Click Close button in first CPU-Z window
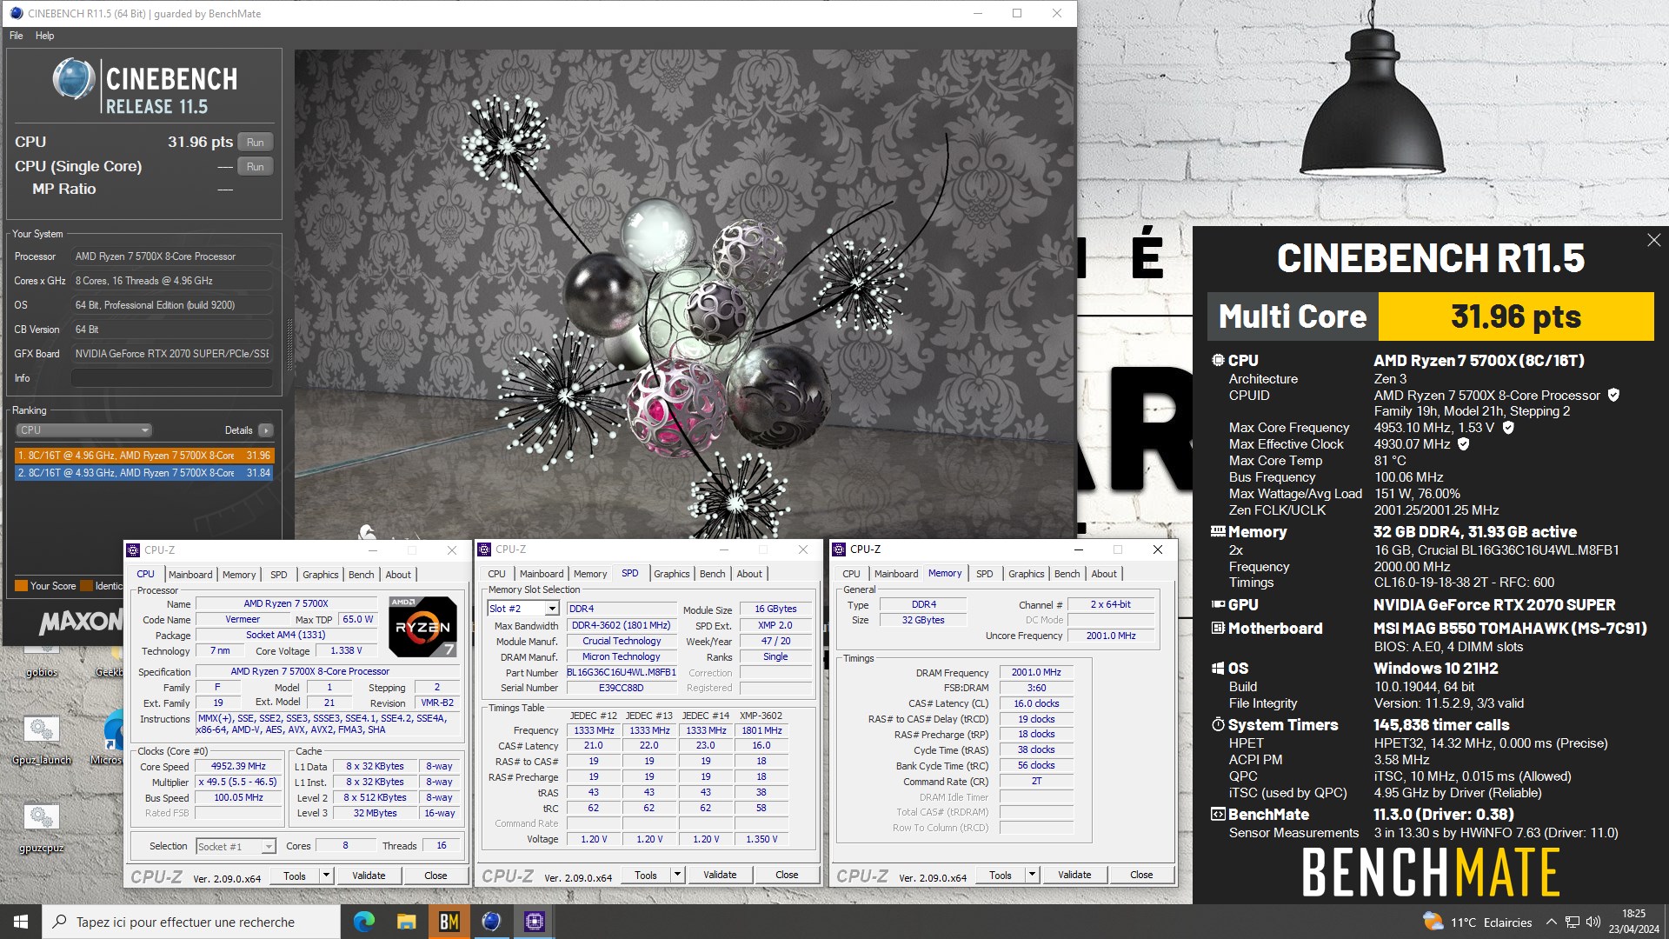The image size is (1669, 939). coord(436,876)
